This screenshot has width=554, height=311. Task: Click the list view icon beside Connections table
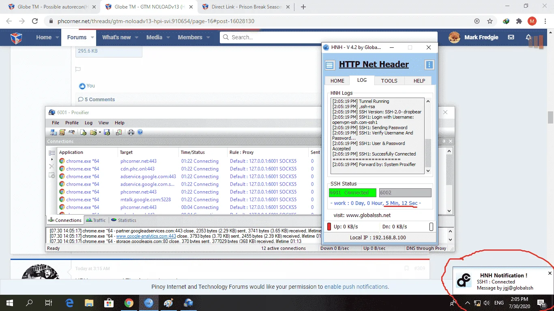click(x=52, y=153)
